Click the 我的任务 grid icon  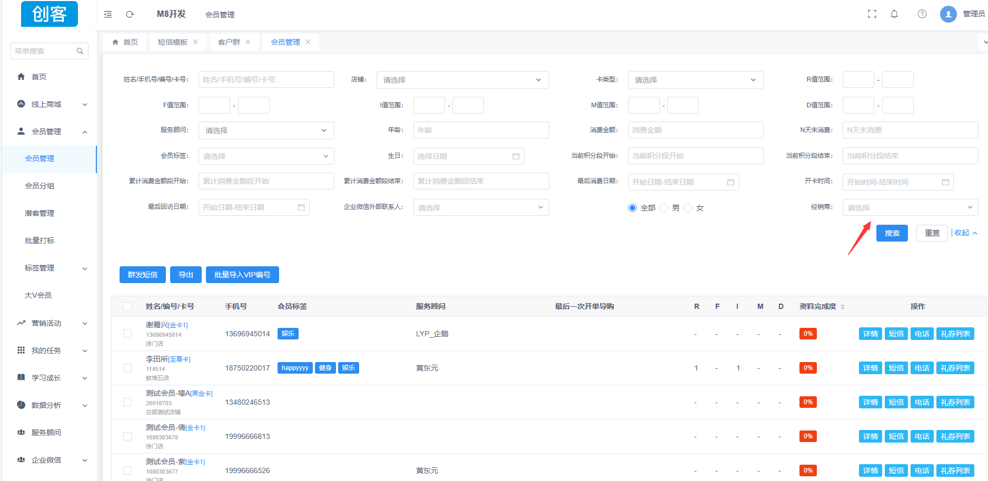[21, 350]
